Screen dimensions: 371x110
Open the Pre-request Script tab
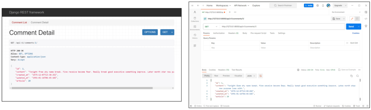[258, 33]
